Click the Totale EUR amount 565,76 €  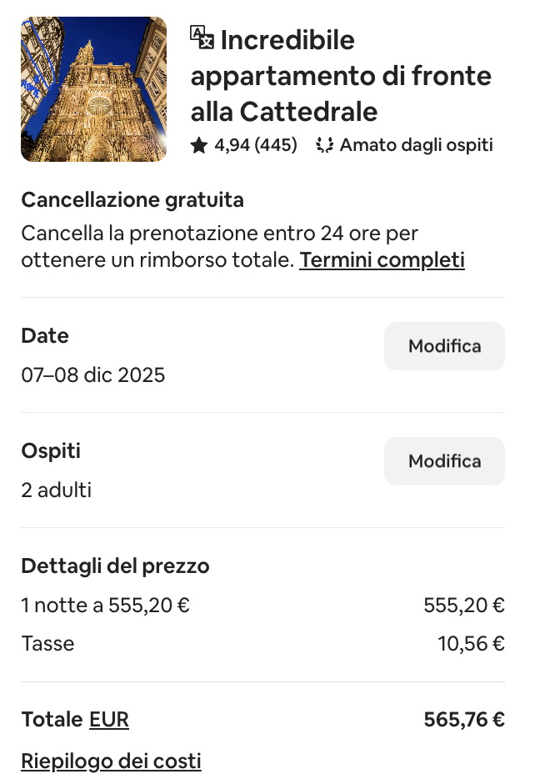pos(464,718)
